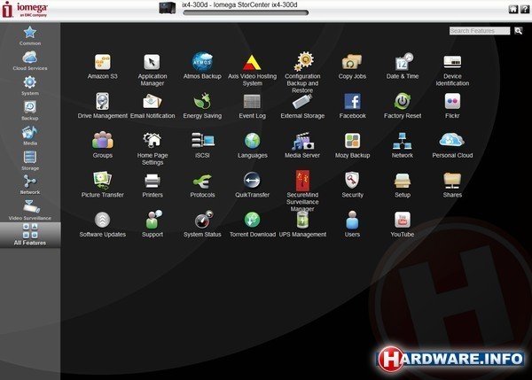Go to Home via top-right icon
The height and width of the screenshot is (380, 532).
(x=513, y=9)
